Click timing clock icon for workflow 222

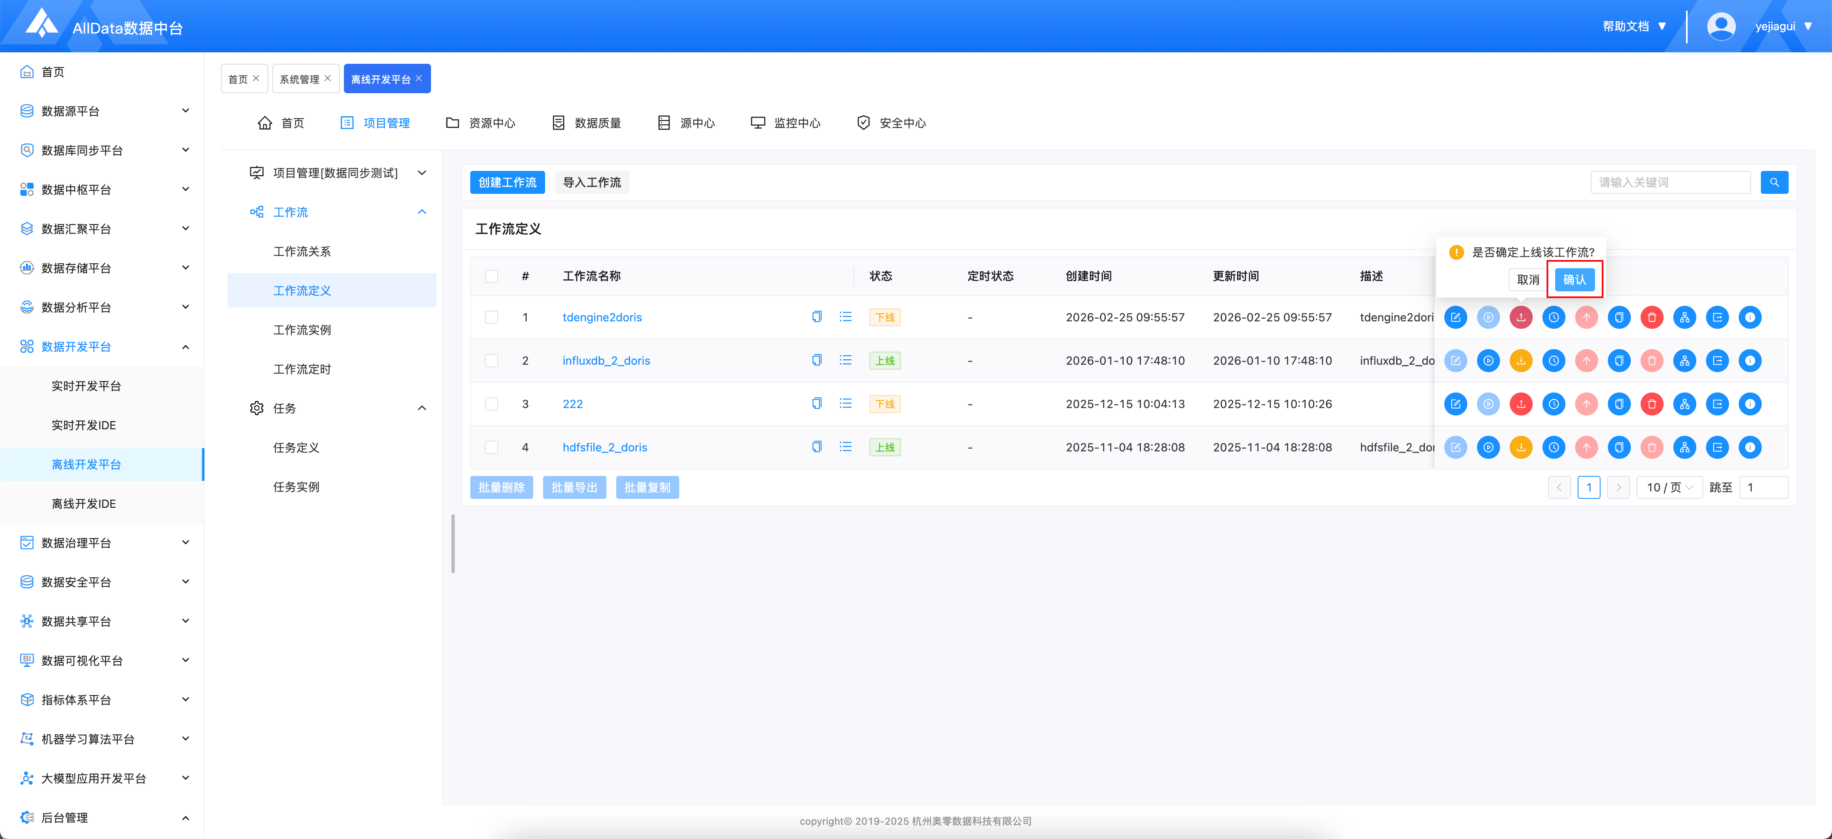coord(1553,404)
